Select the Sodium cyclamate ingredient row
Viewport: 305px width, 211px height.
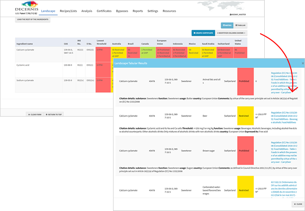click(x=25, y=80)
